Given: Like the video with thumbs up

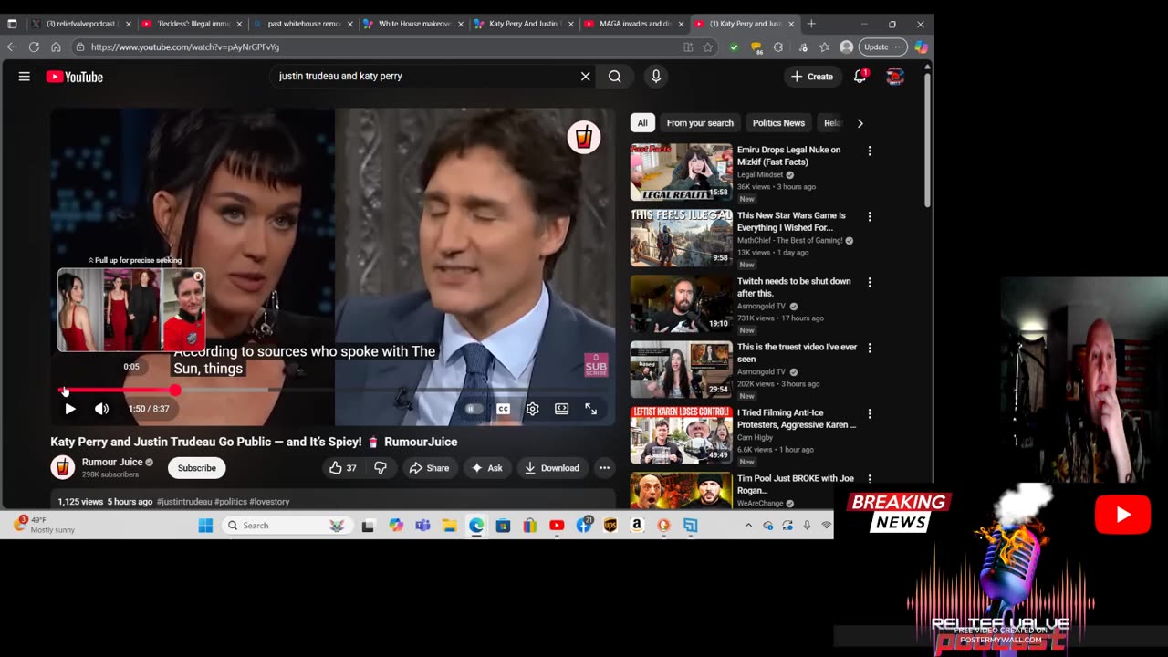Looking at the screenshot, I should pos(343,468).
